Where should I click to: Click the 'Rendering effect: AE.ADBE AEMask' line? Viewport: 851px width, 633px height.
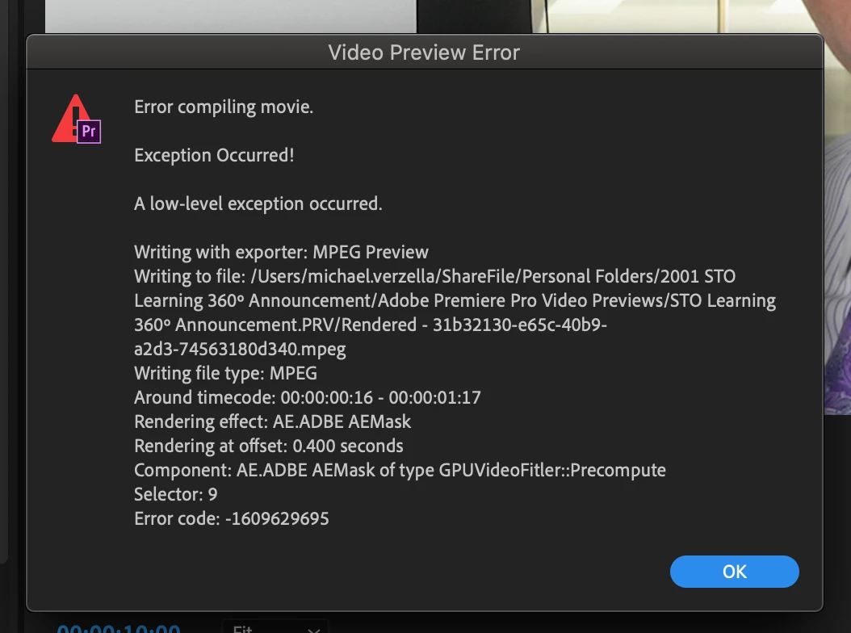click(x=272, y=421)
